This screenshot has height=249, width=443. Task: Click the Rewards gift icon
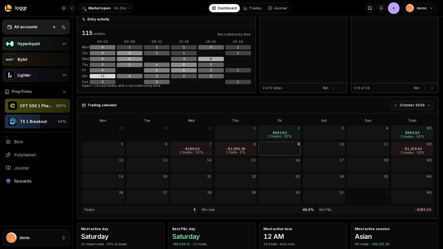tap(8, 181)
